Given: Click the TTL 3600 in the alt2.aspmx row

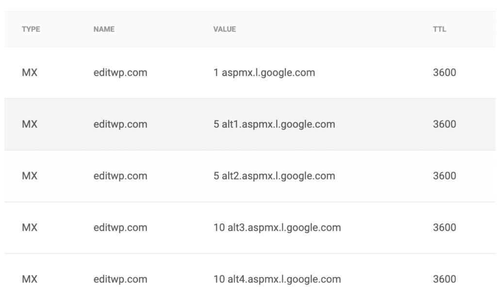Looking at the screenshot, I should pyautogui.click(x=444, y=176).
